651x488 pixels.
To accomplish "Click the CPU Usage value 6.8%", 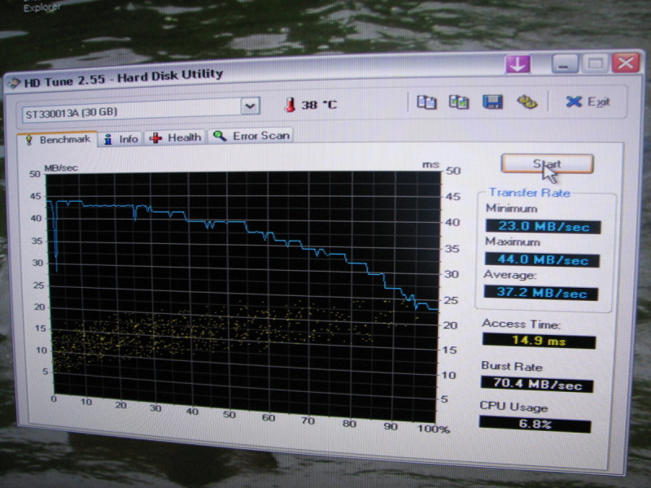I will click(535, 425).
